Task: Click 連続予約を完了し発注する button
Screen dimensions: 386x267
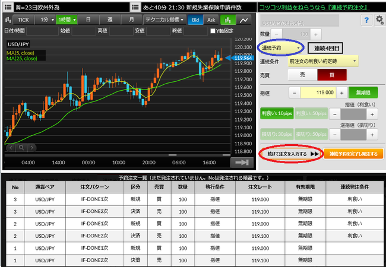Action: coord(353,154)
